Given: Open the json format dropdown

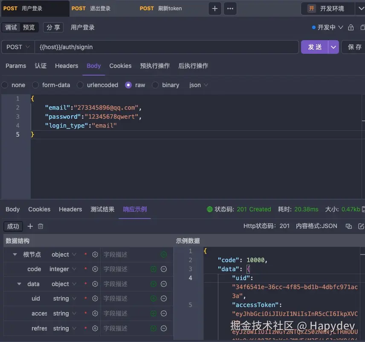Looking at the screenshot, I should (x=198, y=85).
